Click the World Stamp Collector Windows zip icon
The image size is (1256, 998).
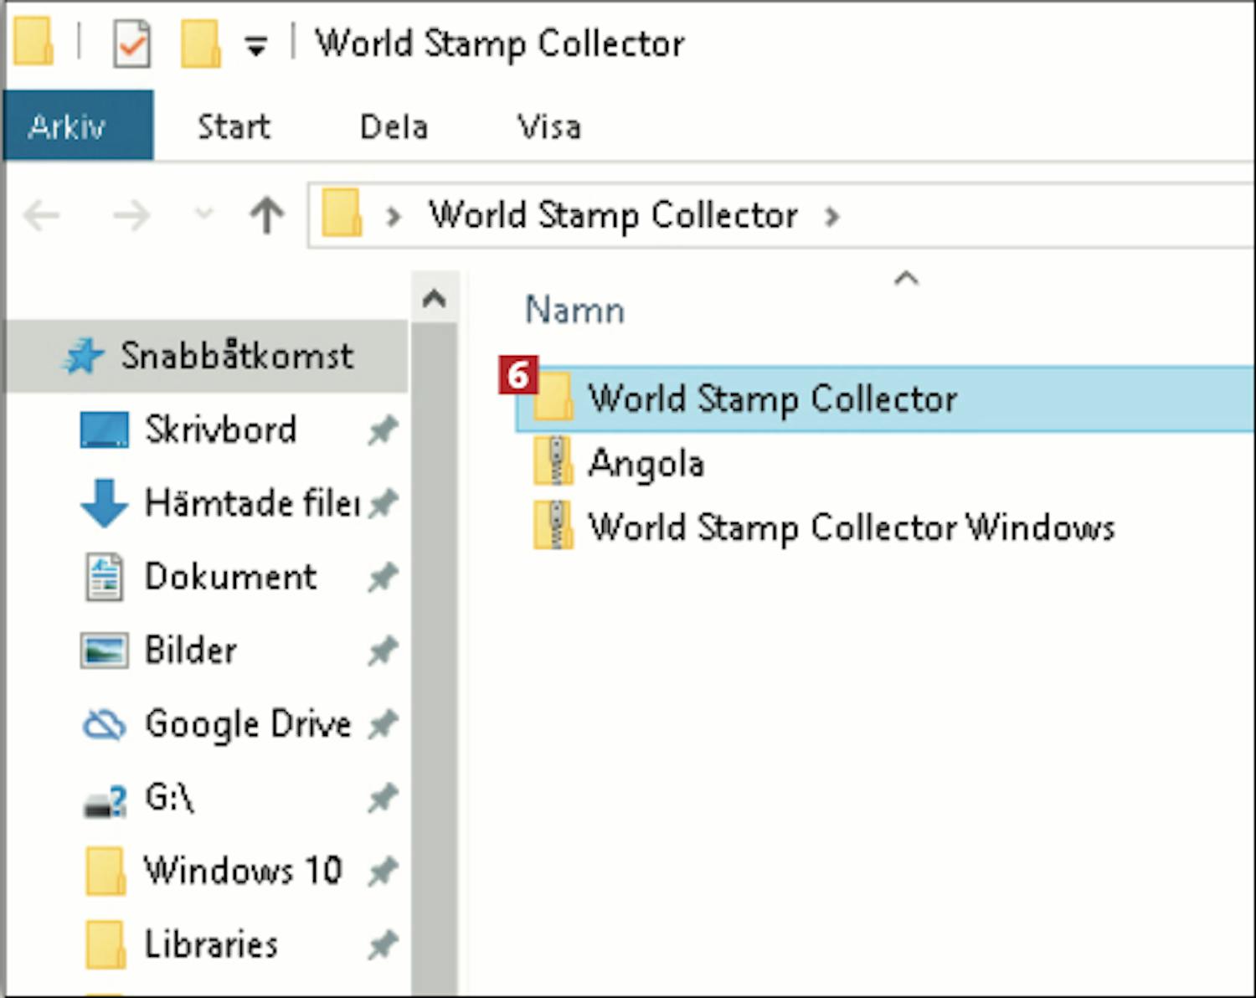[553, 525]
